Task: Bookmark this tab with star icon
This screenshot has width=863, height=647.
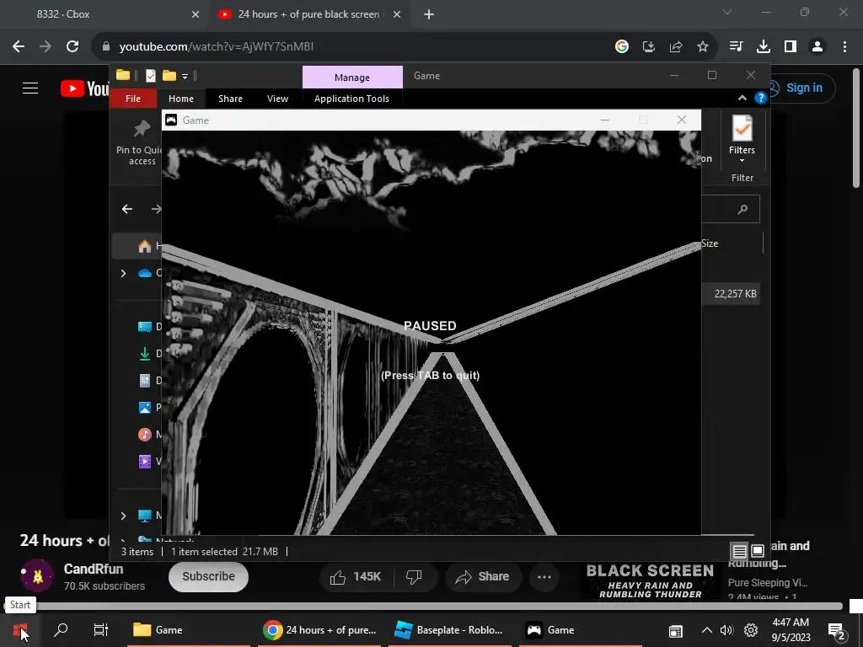Action: point(703,47)
